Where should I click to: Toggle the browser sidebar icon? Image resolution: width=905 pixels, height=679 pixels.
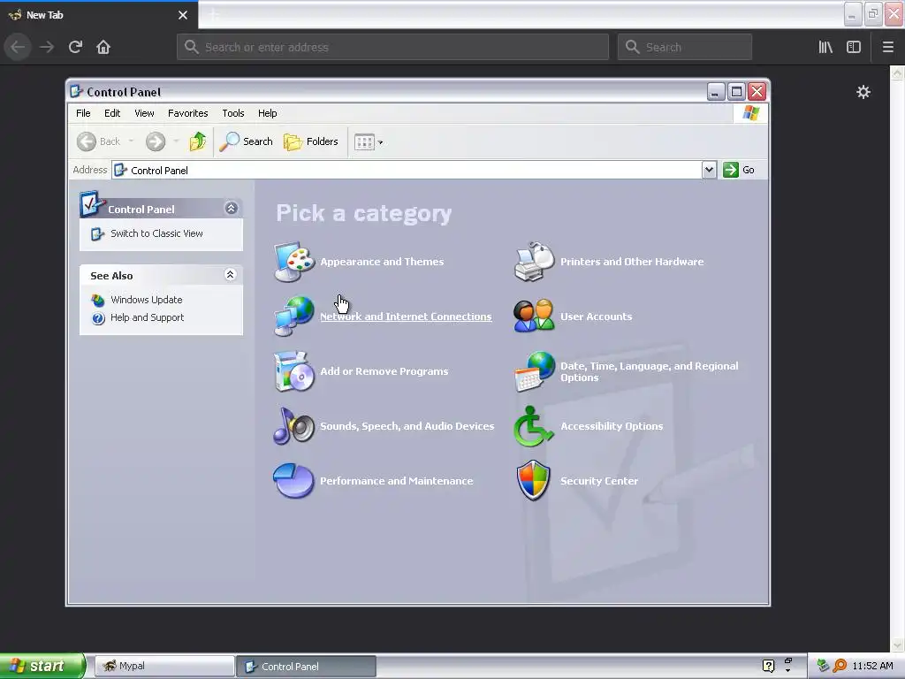[x=854, y=47]
